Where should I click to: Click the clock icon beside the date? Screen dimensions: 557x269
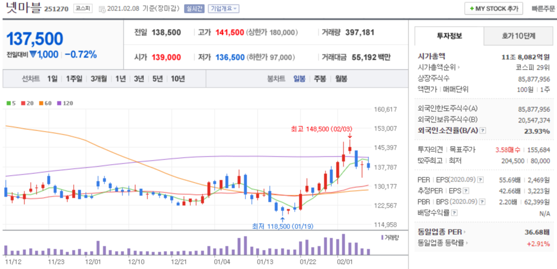coord(102,9)
